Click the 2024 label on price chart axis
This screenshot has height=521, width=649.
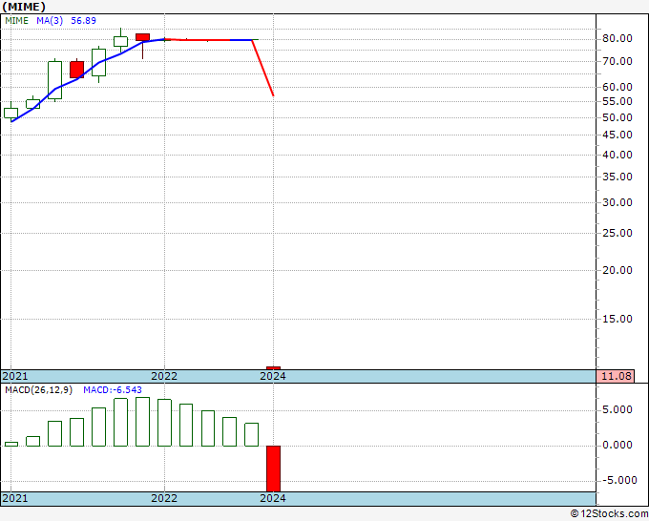point(273,376)
